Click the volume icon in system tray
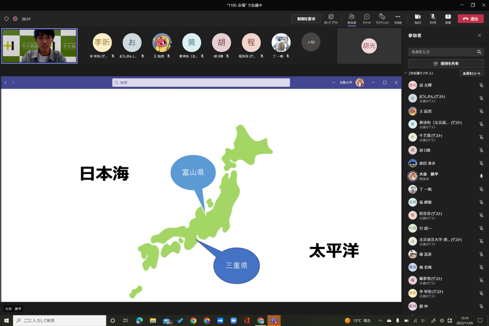 click(x=424, y=320)
